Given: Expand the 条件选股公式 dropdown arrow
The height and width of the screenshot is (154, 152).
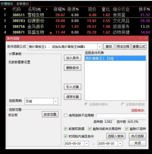Looking at the screenshot, I should coord(100,47).
